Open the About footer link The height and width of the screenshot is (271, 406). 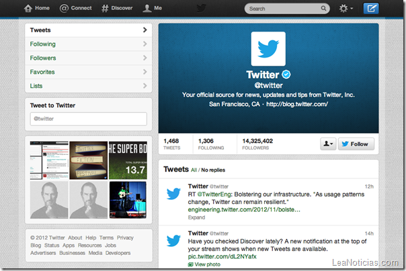tap(75, 237)
